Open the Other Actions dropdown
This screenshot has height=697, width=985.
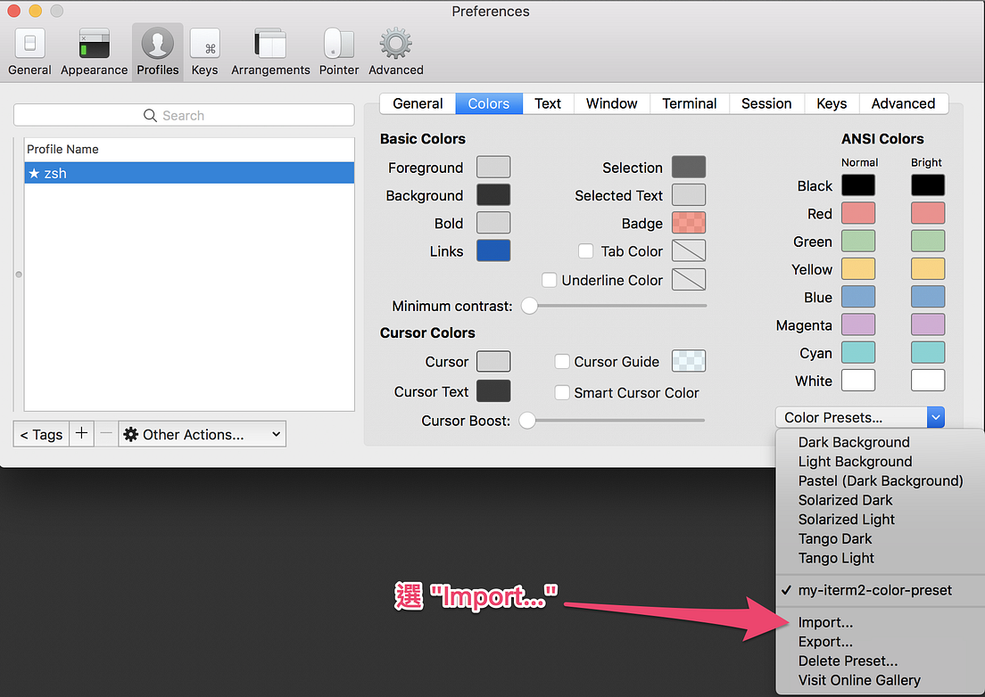(x=203, y=434)
